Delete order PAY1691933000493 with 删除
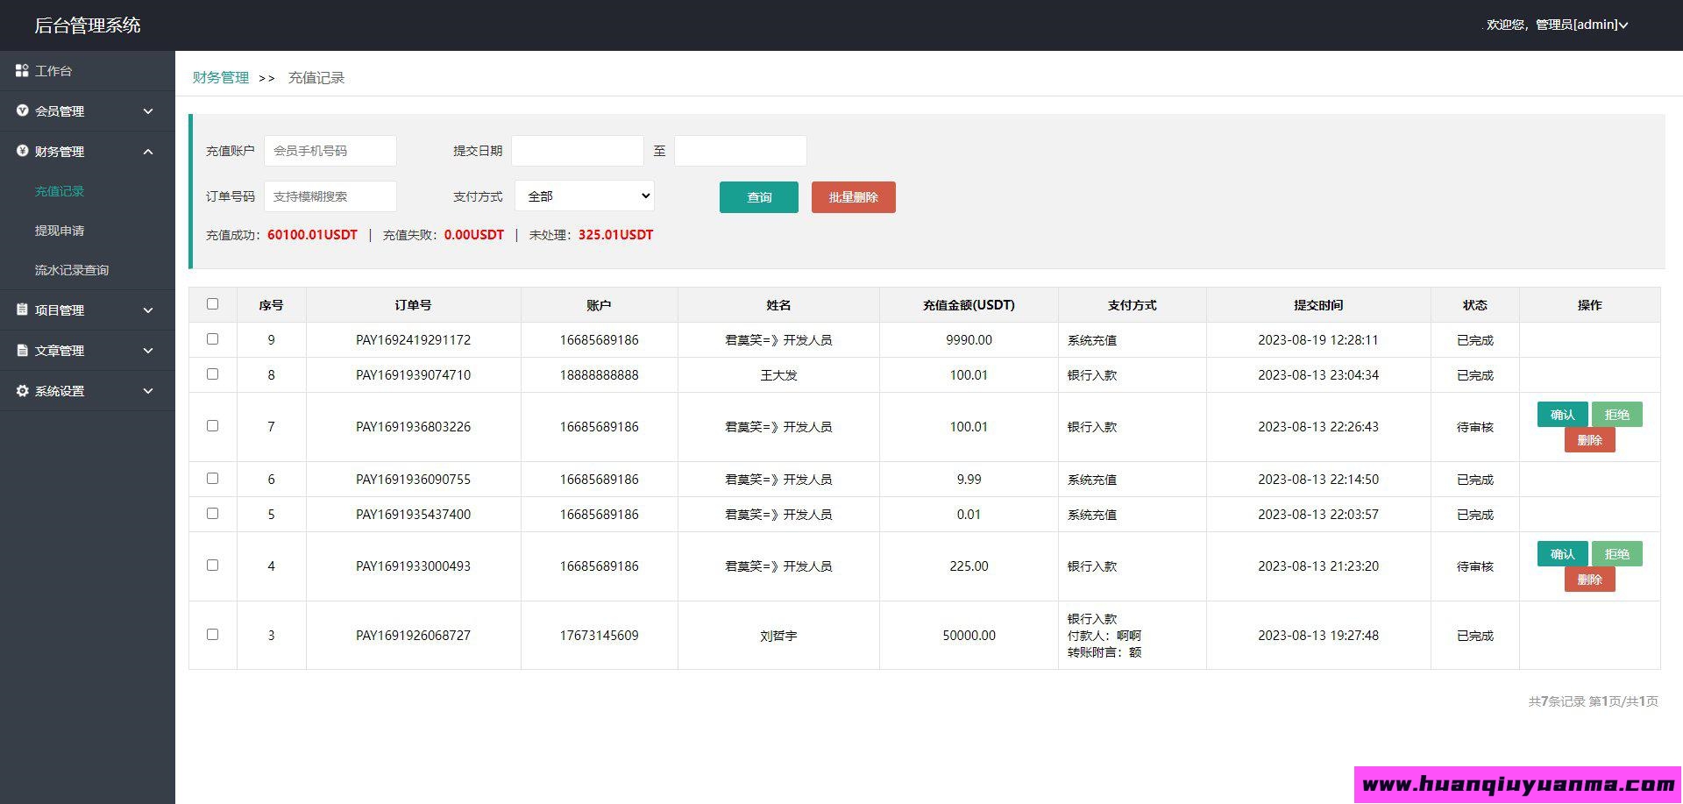 [1590, 580]
